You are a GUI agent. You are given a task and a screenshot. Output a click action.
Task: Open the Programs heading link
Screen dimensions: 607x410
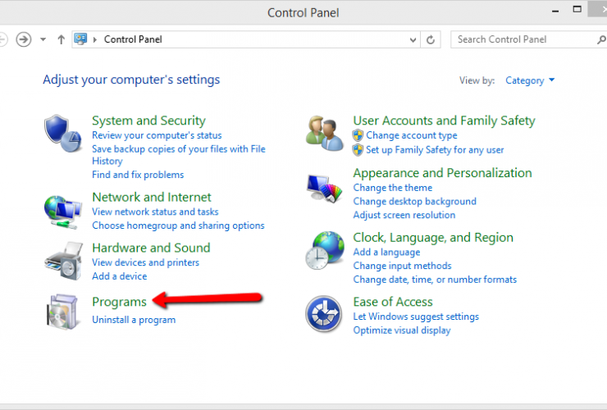(119, 302)
